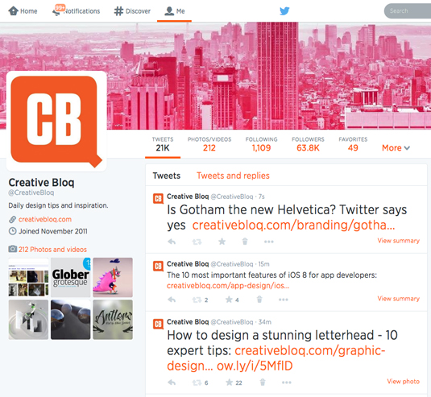
Task: Open Favorites 49 stat
Action: [x=353, y=144]
